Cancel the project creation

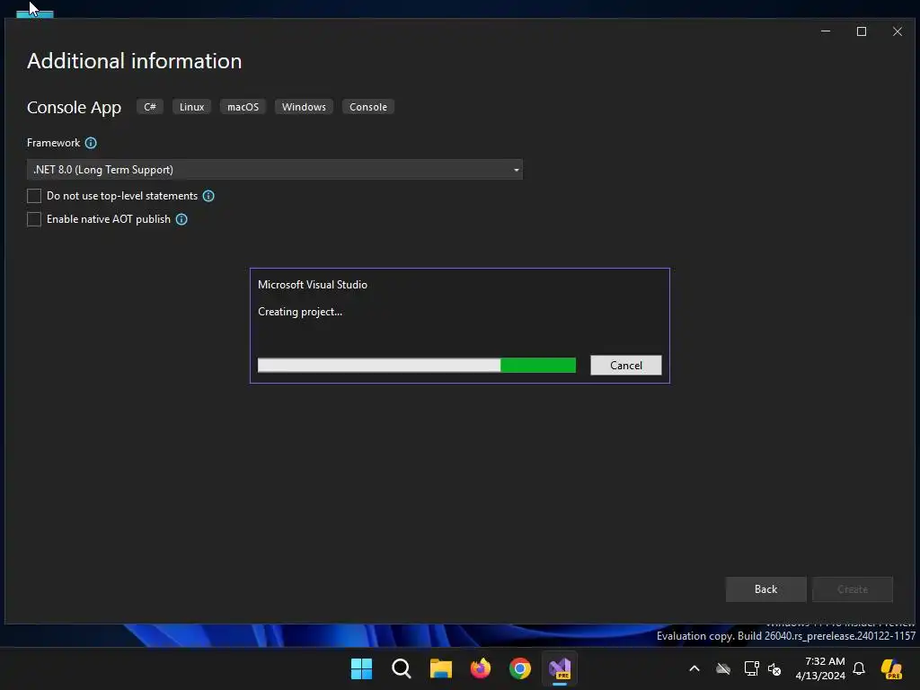coord(626,366)
